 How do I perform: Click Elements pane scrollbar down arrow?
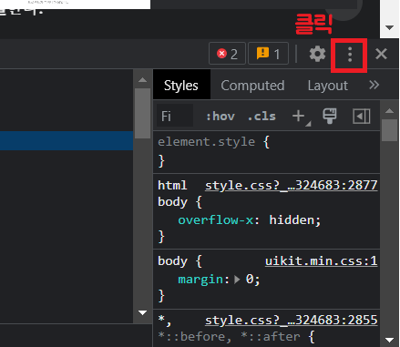click(x=142, y=312)
